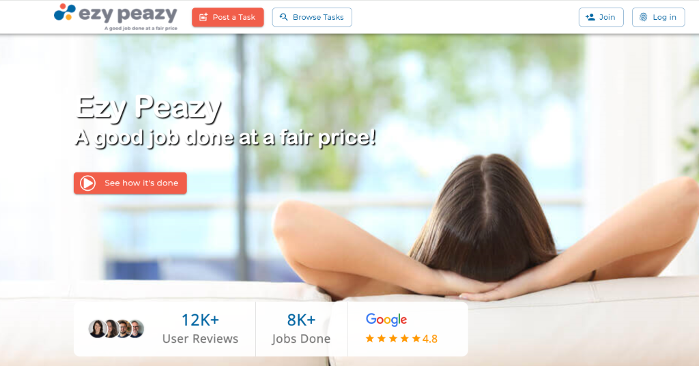Click the Google logo
699x366 pixels.
pos(386,319)
